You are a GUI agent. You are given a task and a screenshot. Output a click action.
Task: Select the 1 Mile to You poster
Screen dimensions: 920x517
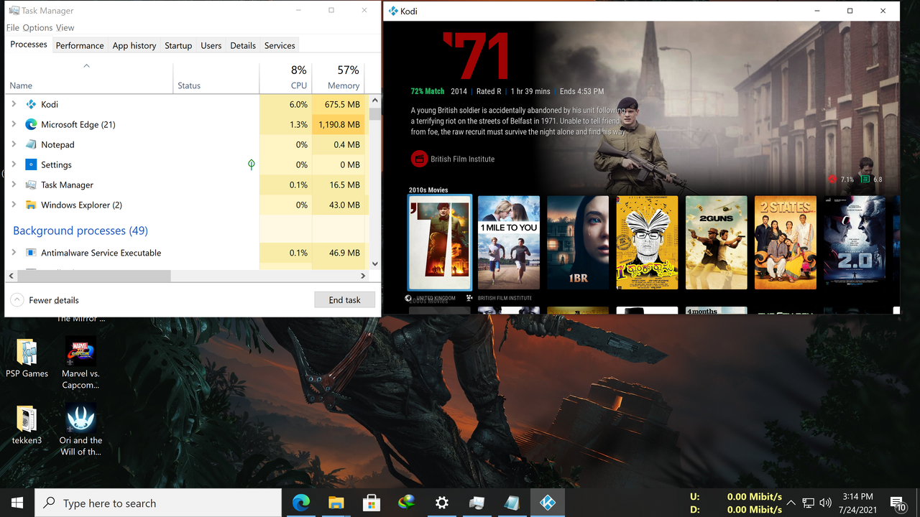pos(509,243)
